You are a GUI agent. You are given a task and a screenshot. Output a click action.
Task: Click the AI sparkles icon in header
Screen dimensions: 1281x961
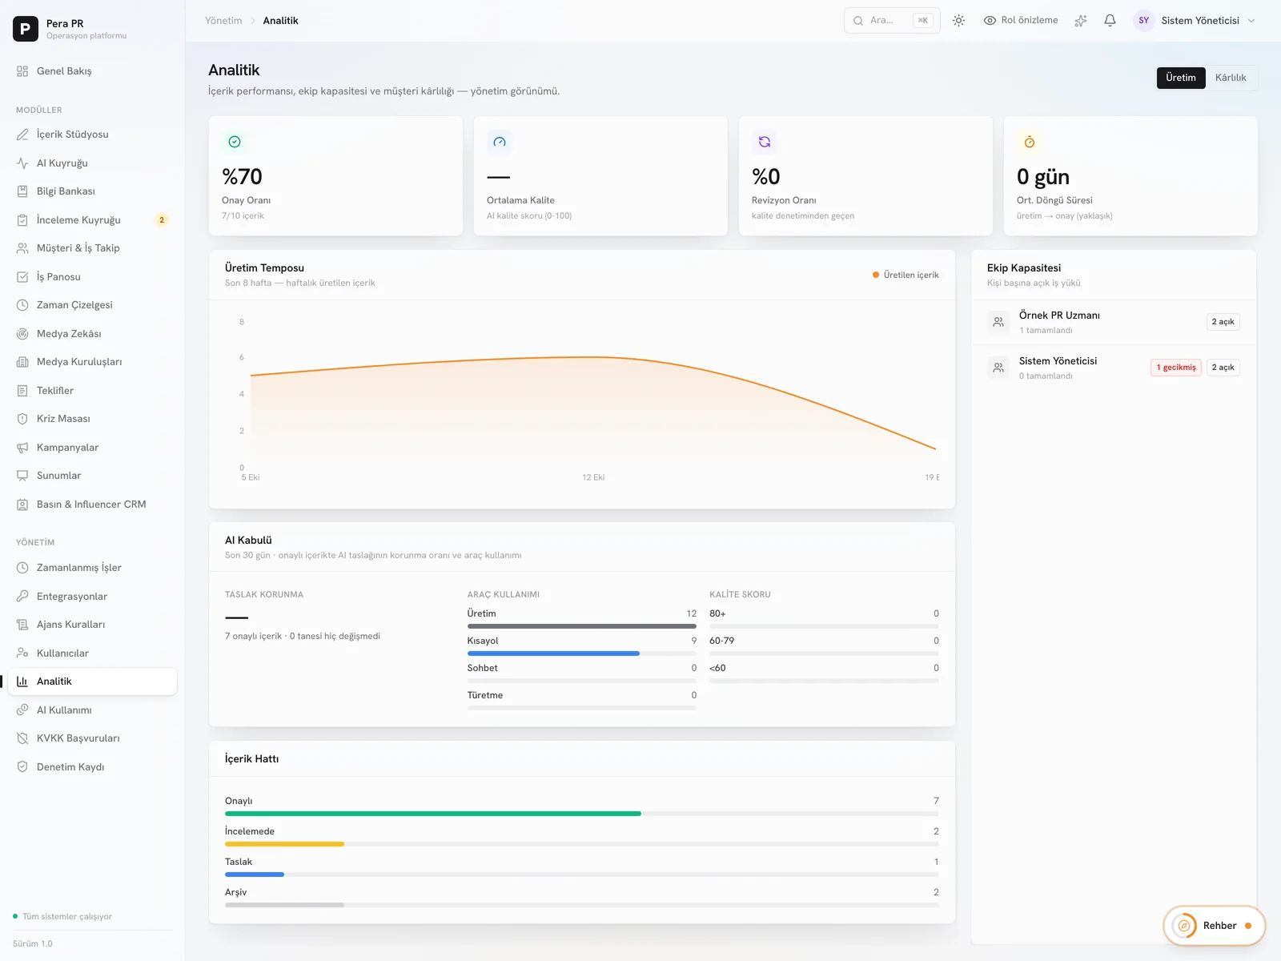click(x=1081, y=21)
